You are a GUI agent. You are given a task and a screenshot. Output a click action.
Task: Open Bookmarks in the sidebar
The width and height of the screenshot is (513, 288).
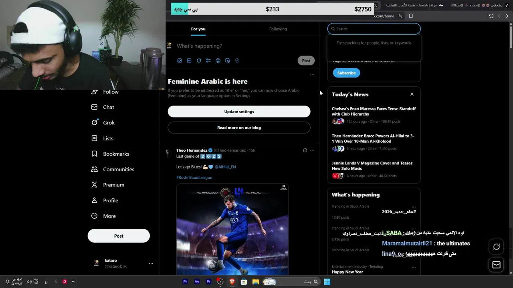110,154
